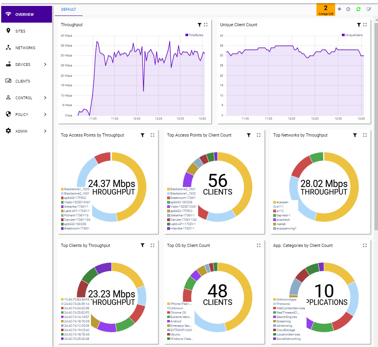Maximize the Unique Client Count chart
Image resolution: width=378 pixels, height=347 pixels.
365,25
